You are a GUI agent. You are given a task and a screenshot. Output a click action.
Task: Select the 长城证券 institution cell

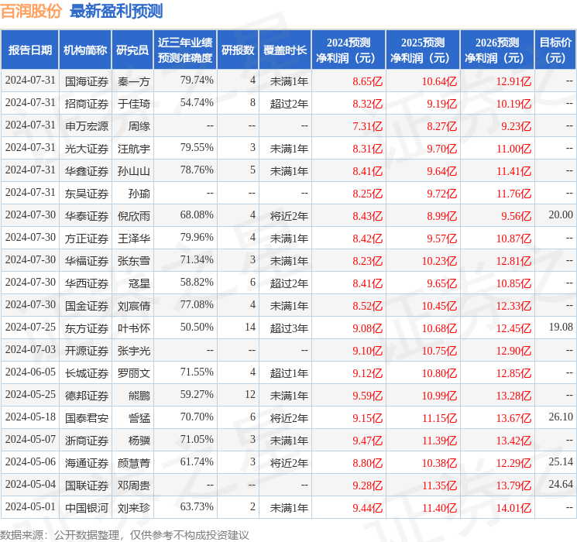(87, 373)
